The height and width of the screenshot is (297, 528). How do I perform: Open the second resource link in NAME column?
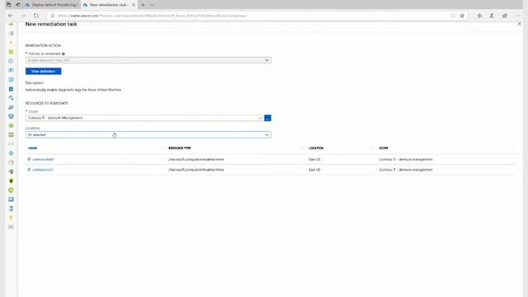pos(43,170)
